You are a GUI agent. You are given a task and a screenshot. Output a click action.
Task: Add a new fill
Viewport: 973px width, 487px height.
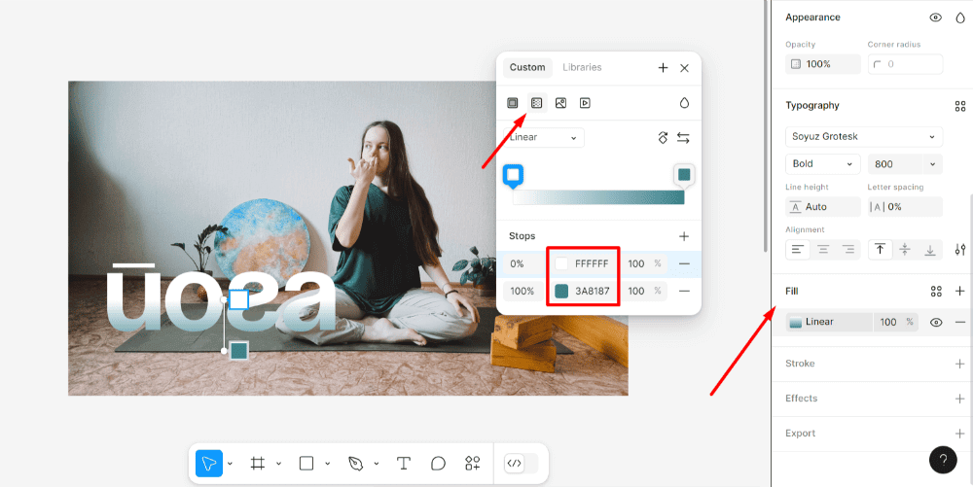pyautogui.click(x=960, y=292)
